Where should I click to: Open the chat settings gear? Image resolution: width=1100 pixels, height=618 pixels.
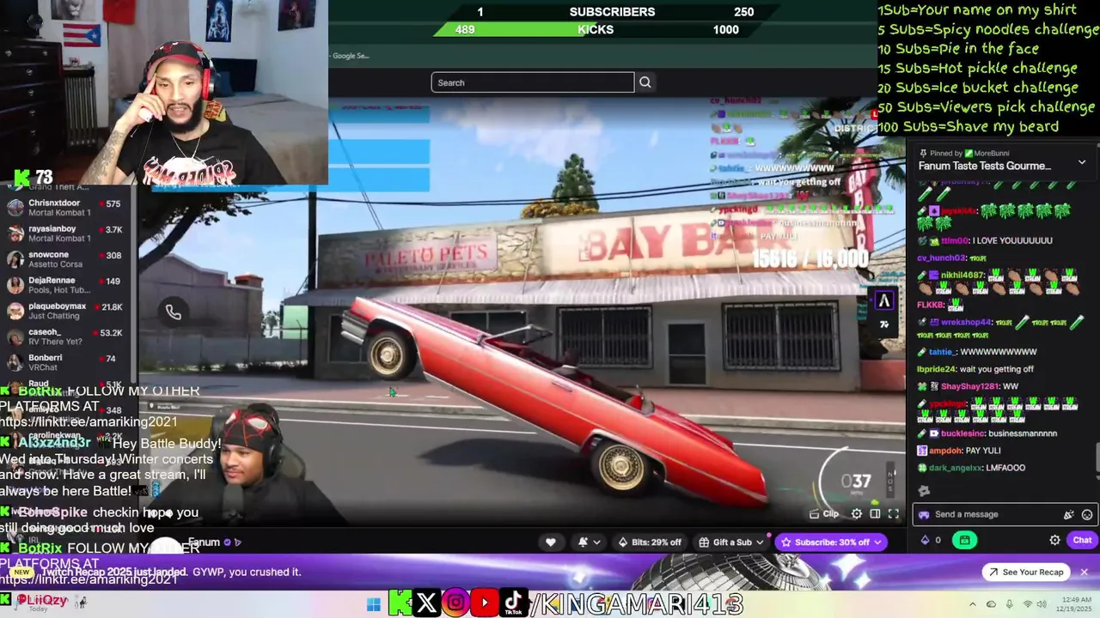tap(1054, 540)
